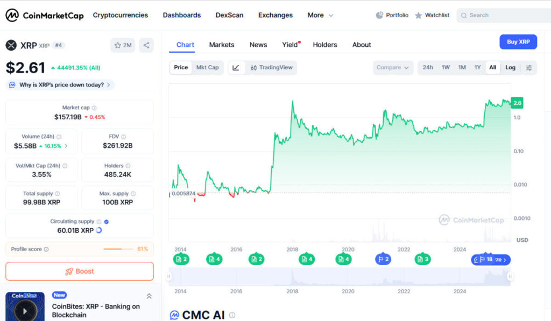Screen dimensions: 551x321
Task: Switch chart to Mkt Cap view
Action: click(x=208, y=68)
